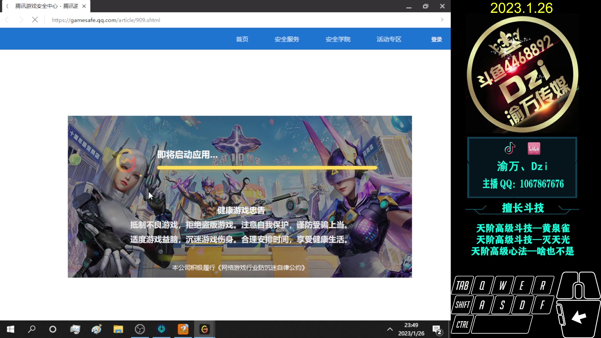Click the 天阶高级斗技—黄泉雀 line
The height and width of the screenshot is (338, 601).
point(523,228)
